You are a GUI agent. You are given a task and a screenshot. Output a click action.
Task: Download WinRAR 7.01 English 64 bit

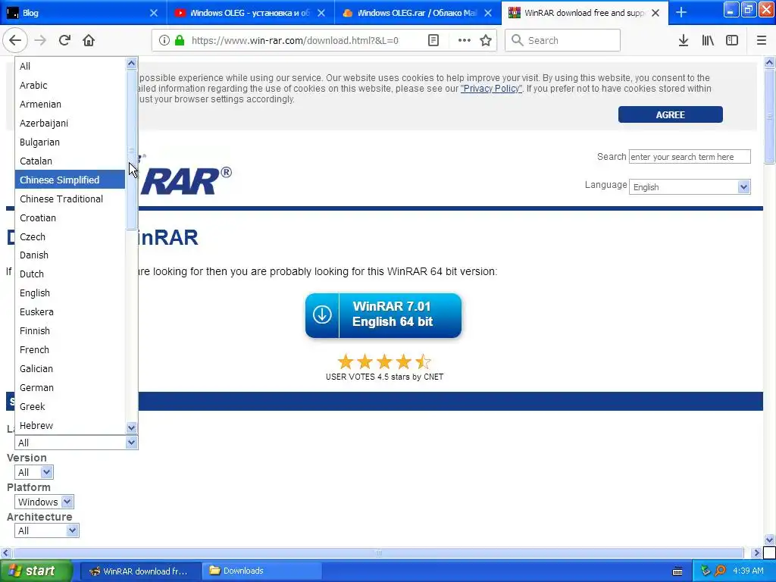(383, 315)
